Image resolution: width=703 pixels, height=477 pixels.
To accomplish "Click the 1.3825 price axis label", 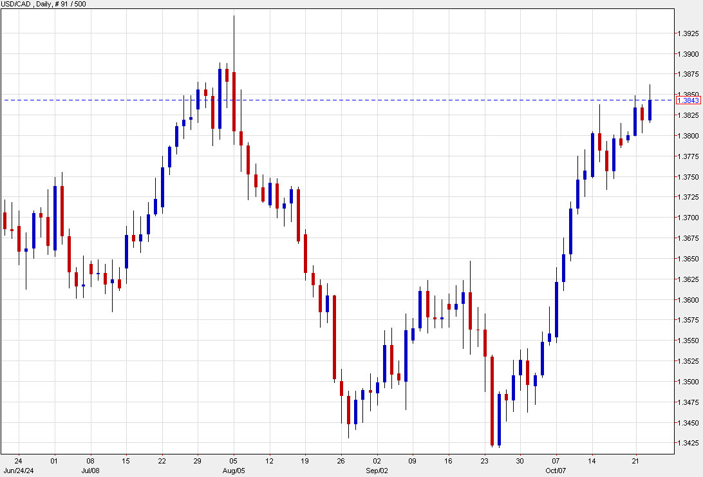I will [688, 116].
